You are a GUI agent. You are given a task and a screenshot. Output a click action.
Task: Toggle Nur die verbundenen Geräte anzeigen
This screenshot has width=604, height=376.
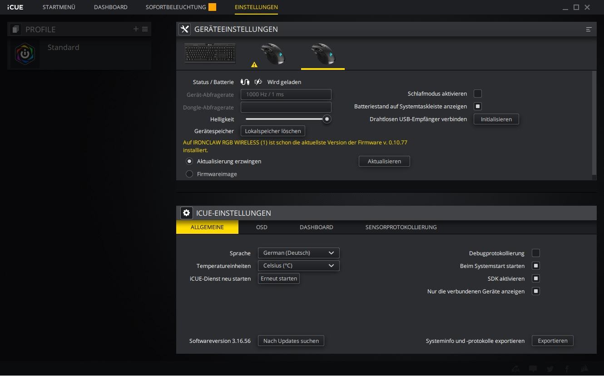tap(536, 291)
